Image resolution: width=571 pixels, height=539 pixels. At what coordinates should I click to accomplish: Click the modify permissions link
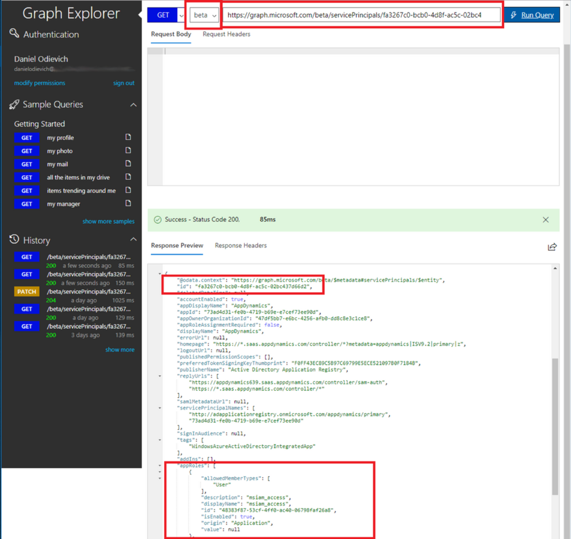(39, 83)
